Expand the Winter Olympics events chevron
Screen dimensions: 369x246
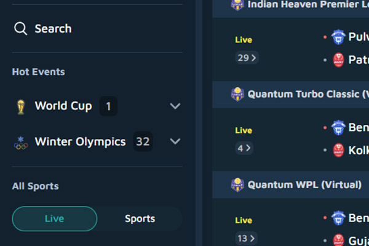click(x=175, y=142)
